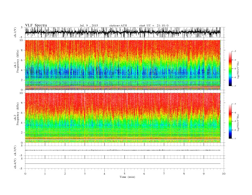Click the '3' tick label on the time axis
The image size is (252, 195).
point(85,174)
